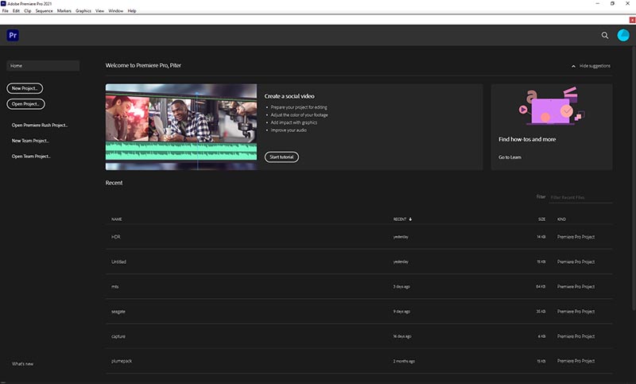Collapse suggestions with the chevron icon
This screenshot has width=636, height=384.
coord(573,66)
